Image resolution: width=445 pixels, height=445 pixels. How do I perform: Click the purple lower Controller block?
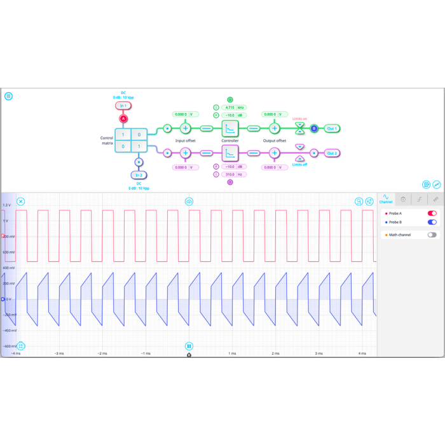[x=230, y=153]
